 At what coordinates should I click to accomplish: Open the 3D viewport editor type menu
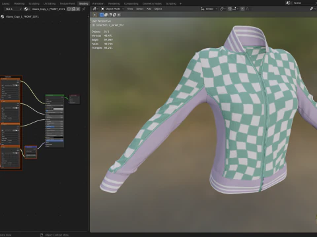click(x=95, y=9)
